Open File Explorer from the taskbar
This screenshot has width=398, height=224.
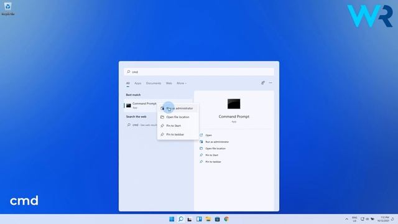(208, 219)
